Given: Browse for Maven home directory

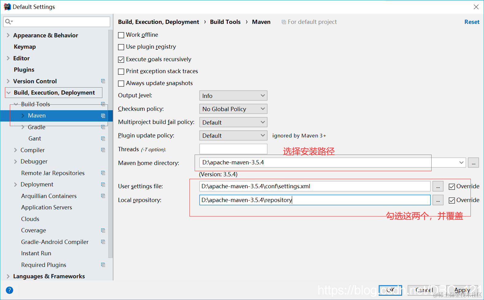Looking at the screenshot, I should tap(473, 163).
